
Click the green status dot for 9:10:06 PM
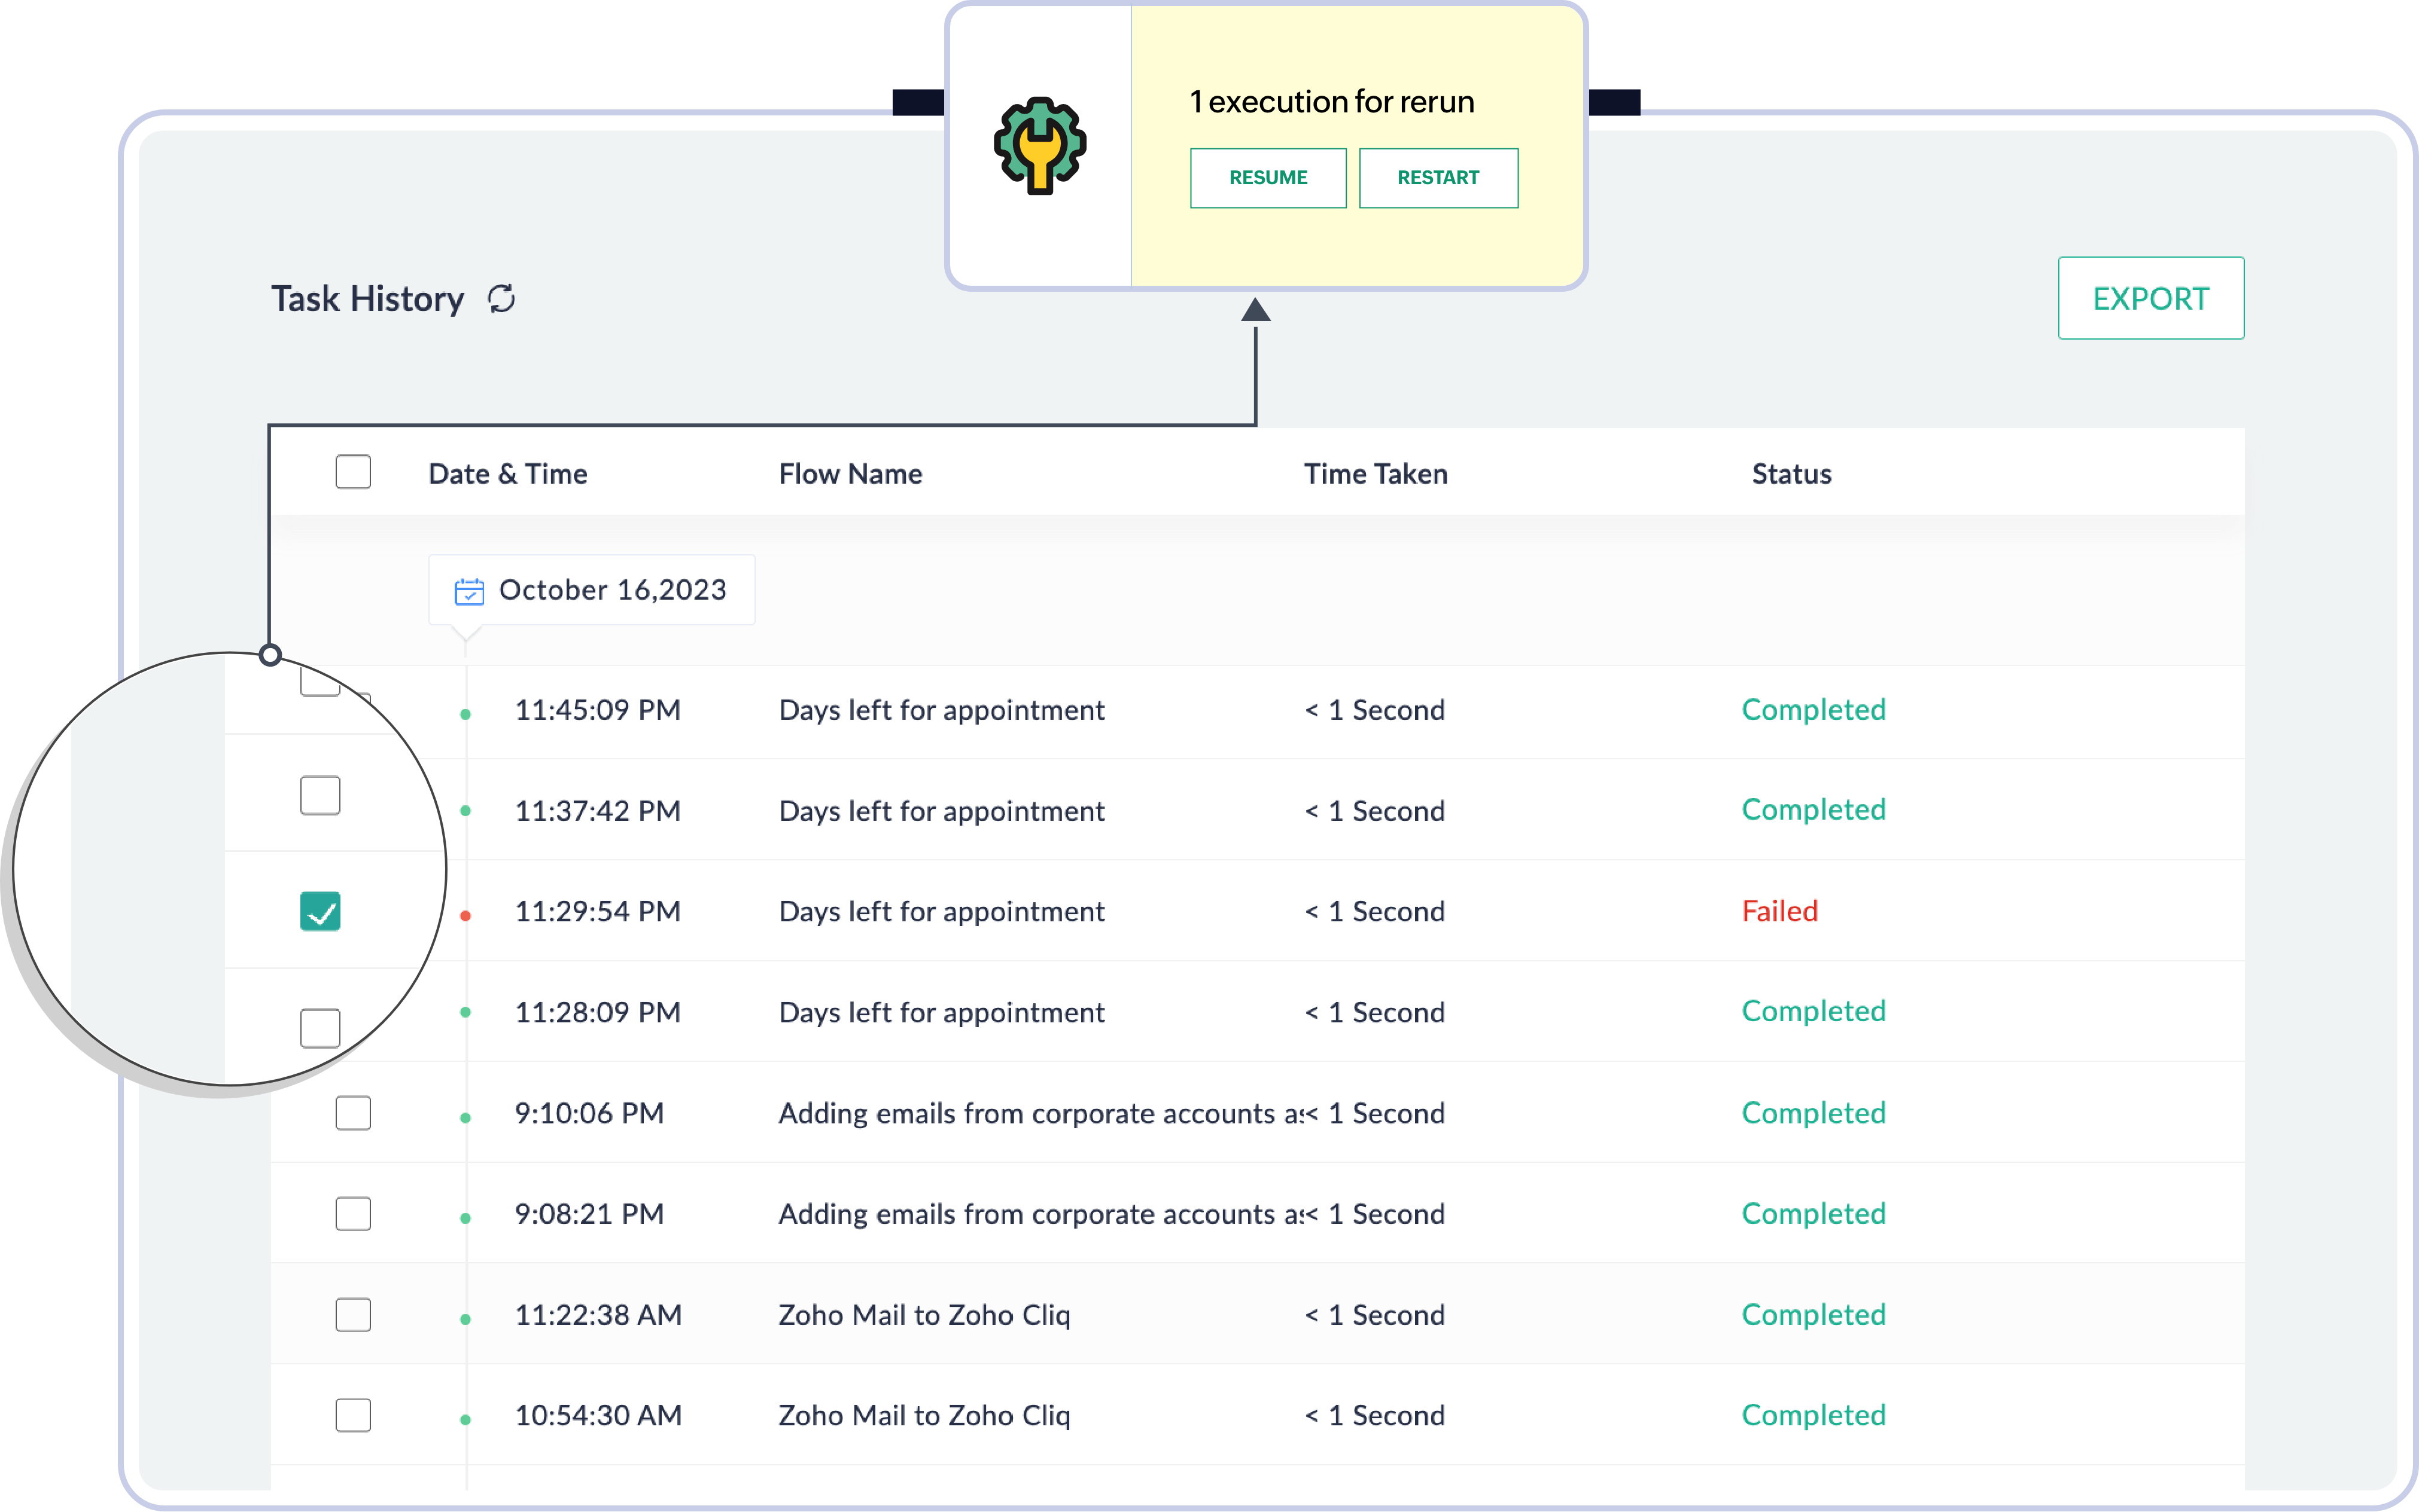click(465, 1117)
